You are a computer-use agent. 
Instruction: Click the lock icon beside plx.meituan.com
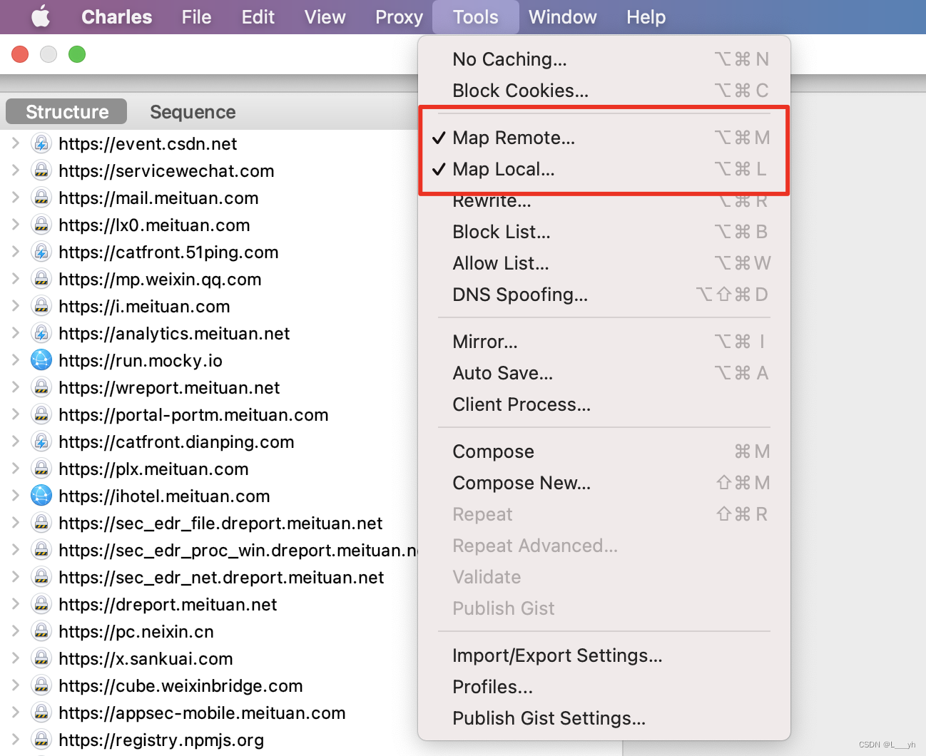click(x=41, y=469)
